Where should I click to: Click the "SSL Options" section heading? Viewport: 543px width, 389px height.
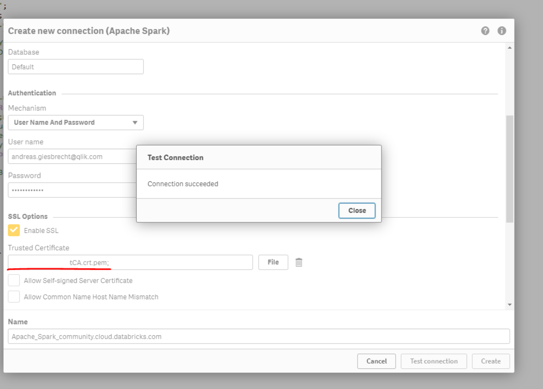pos(28,216)
